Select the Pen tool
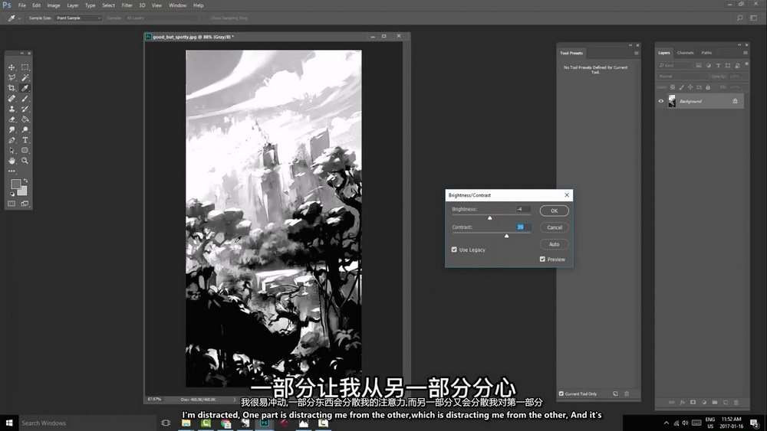This screenshot has height=431, width=767. pos(12,140)
